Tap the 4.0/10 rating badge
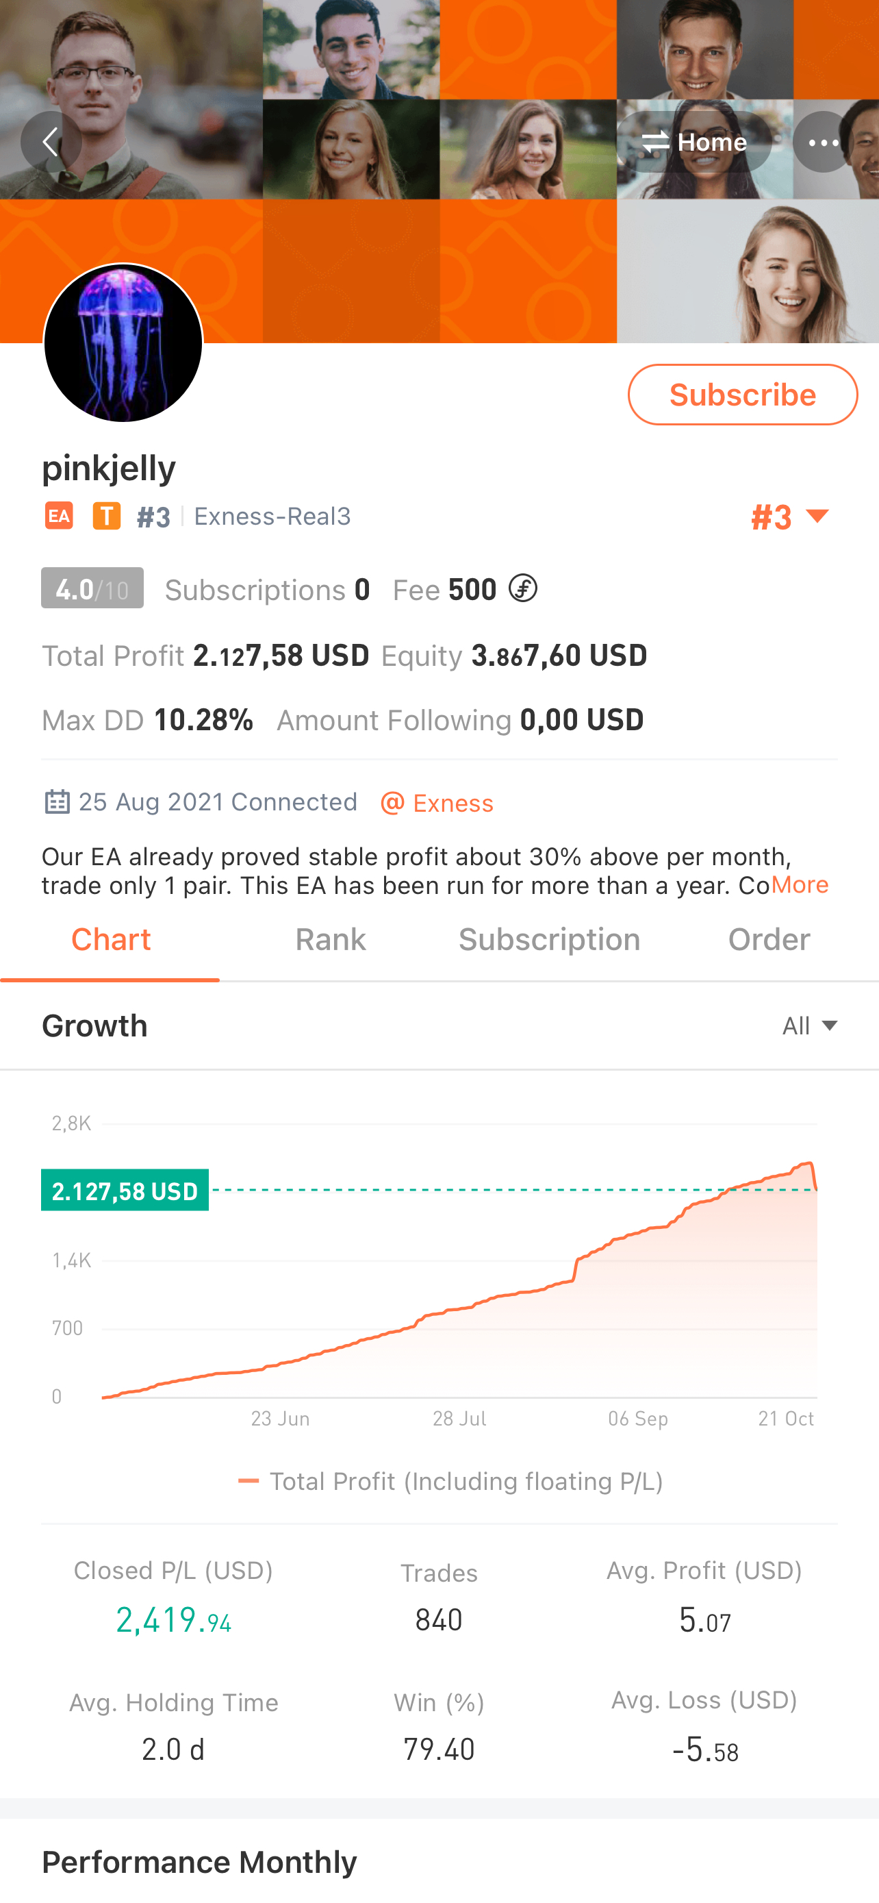This screenshot has height=1903, width=879. (92, 588)
